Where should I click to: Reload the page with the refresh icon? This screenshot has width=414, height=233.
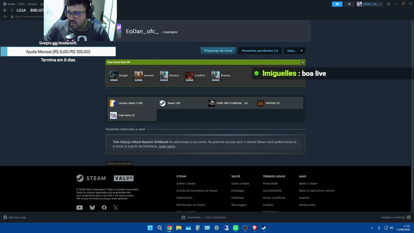[x=5, y=17]
